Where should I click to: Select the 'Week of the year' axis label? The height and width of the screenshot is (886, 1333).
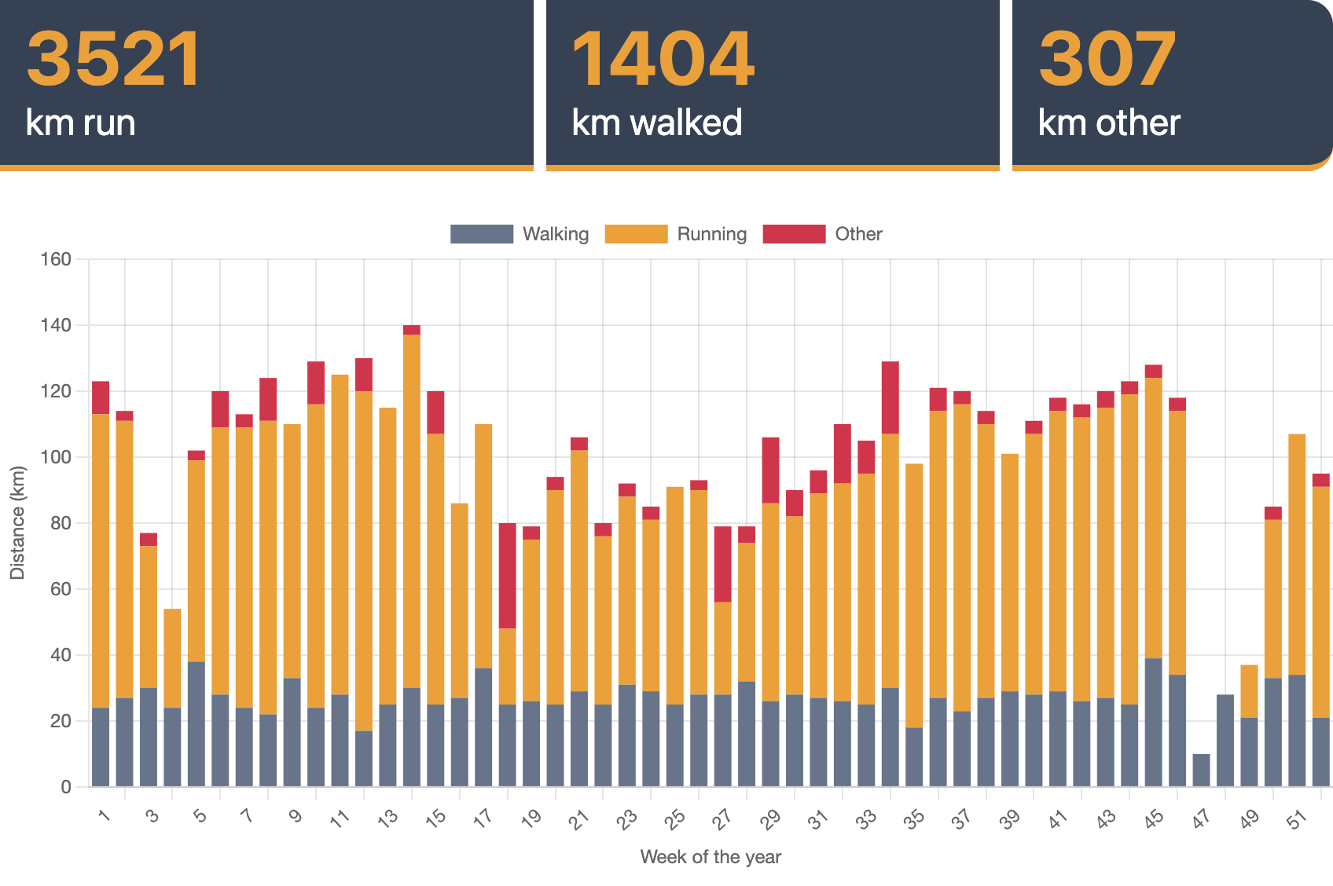click(x=711, y=856)
